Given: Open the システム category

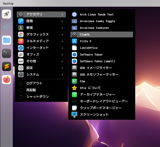Looking at the screenshot, I should (x=41, y=75).
